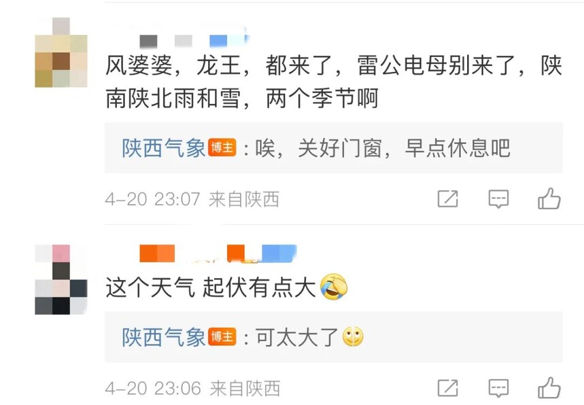Tap the share icon on the 23:06 comment
Screen dimensions: 584x405
(x=447, y=388)
